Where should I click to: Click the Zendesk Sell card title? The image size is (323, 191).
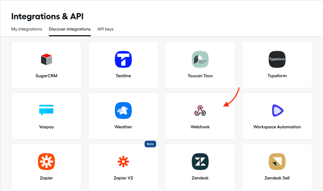point(277,178)
